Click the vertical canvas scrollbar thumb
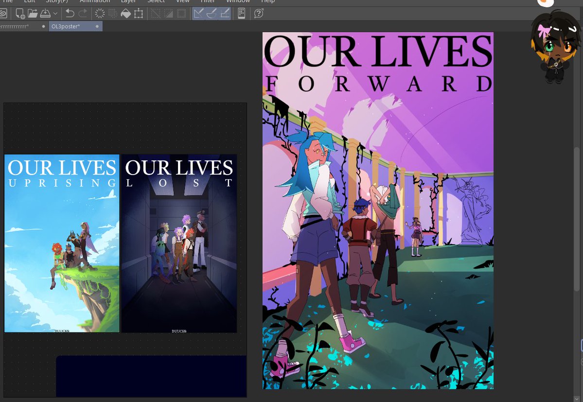 577,219
